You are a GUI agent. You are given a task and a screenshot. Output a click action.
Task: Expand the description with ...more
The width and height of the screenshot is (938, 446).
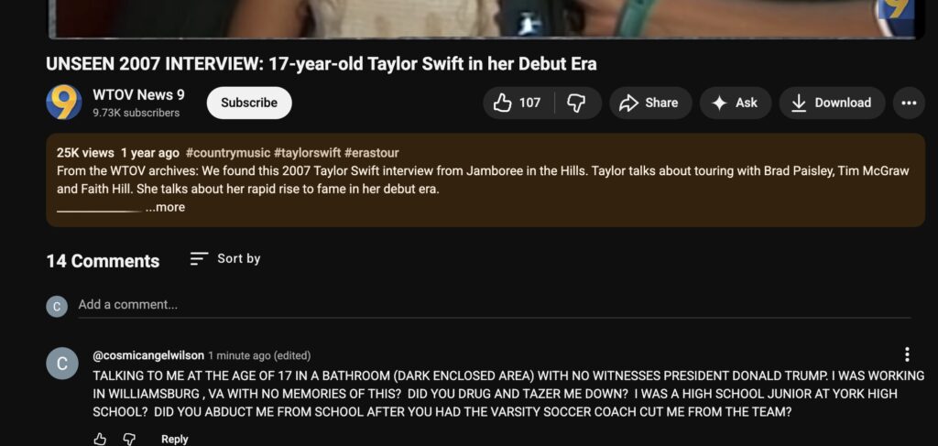tap(166, 208)
